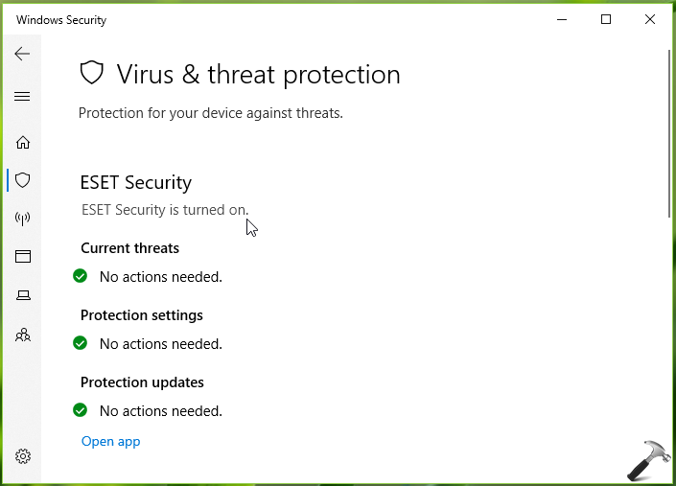676x486 pixels.
Task: Click green check under Protection updates
Action: (81, 410)
